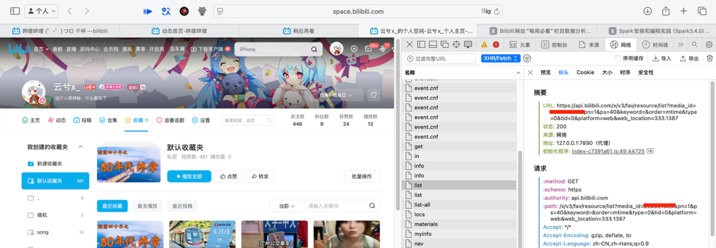Image resolution: width=716 pixels, height=248 pixels.
Task: Switch to the Spark安装和编程实践 tab
Action: [x=656, y=31]
